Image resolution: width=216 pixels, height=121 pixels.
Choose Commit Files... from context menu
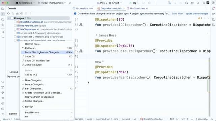pos(47,44)
